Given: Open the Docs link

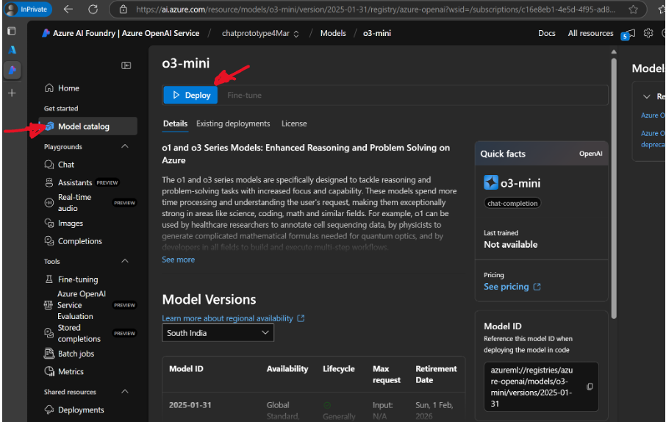Looking at the screenshot, I should point(547,33).
